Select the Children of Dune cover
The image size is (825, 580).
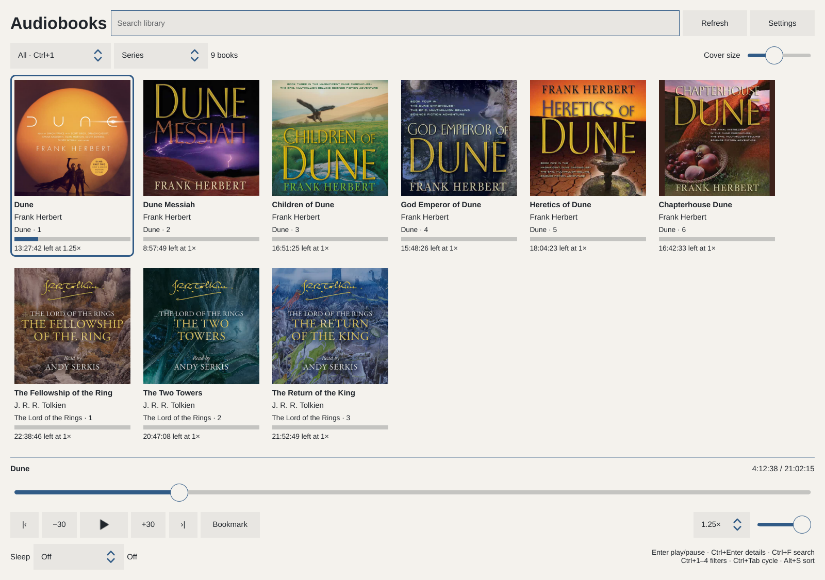point(330,138)
